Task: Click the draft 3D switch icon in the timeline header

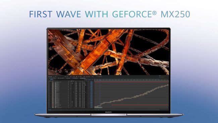Action: click(x=87, y=80)
